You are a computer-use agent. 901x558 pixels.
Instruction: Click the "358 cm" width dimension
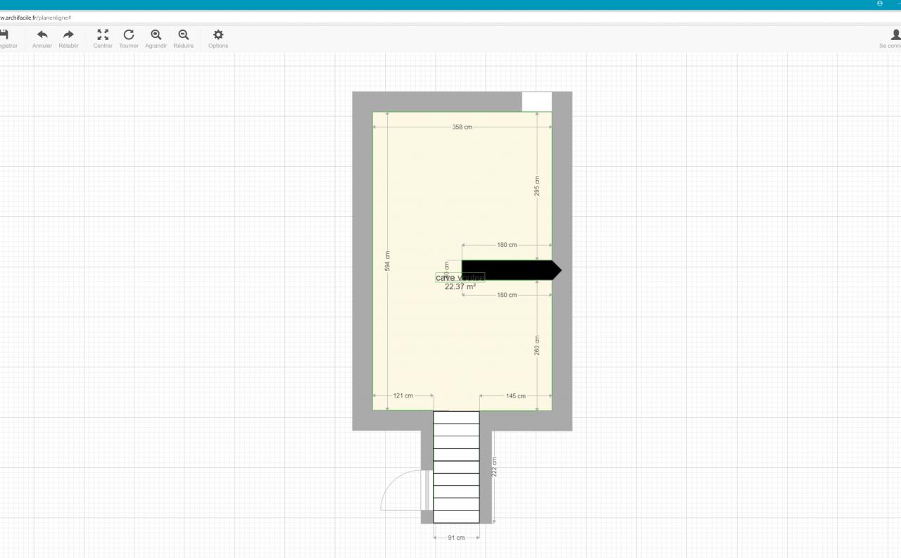[x=462, y=127]
